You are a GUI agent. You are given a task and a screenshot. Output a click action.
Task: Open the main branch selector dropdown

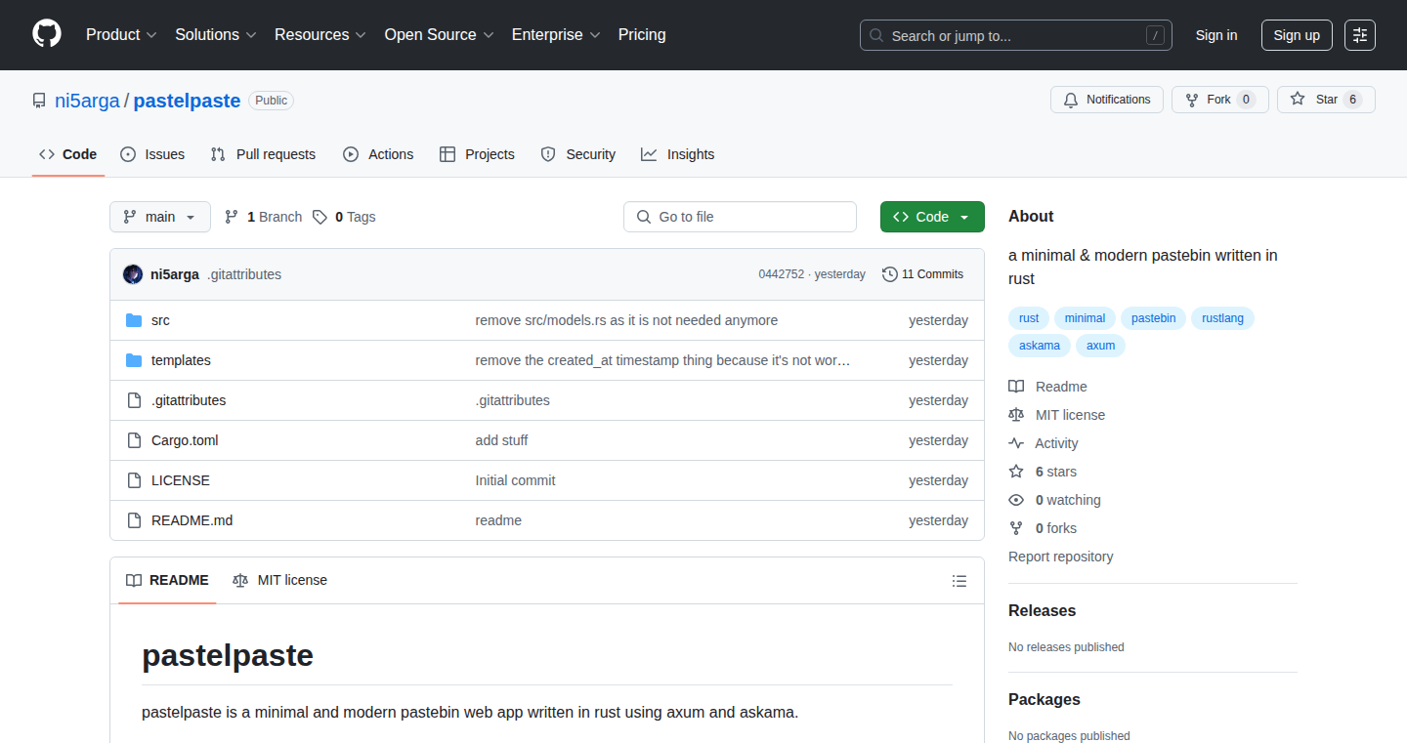tap(160, 217)
